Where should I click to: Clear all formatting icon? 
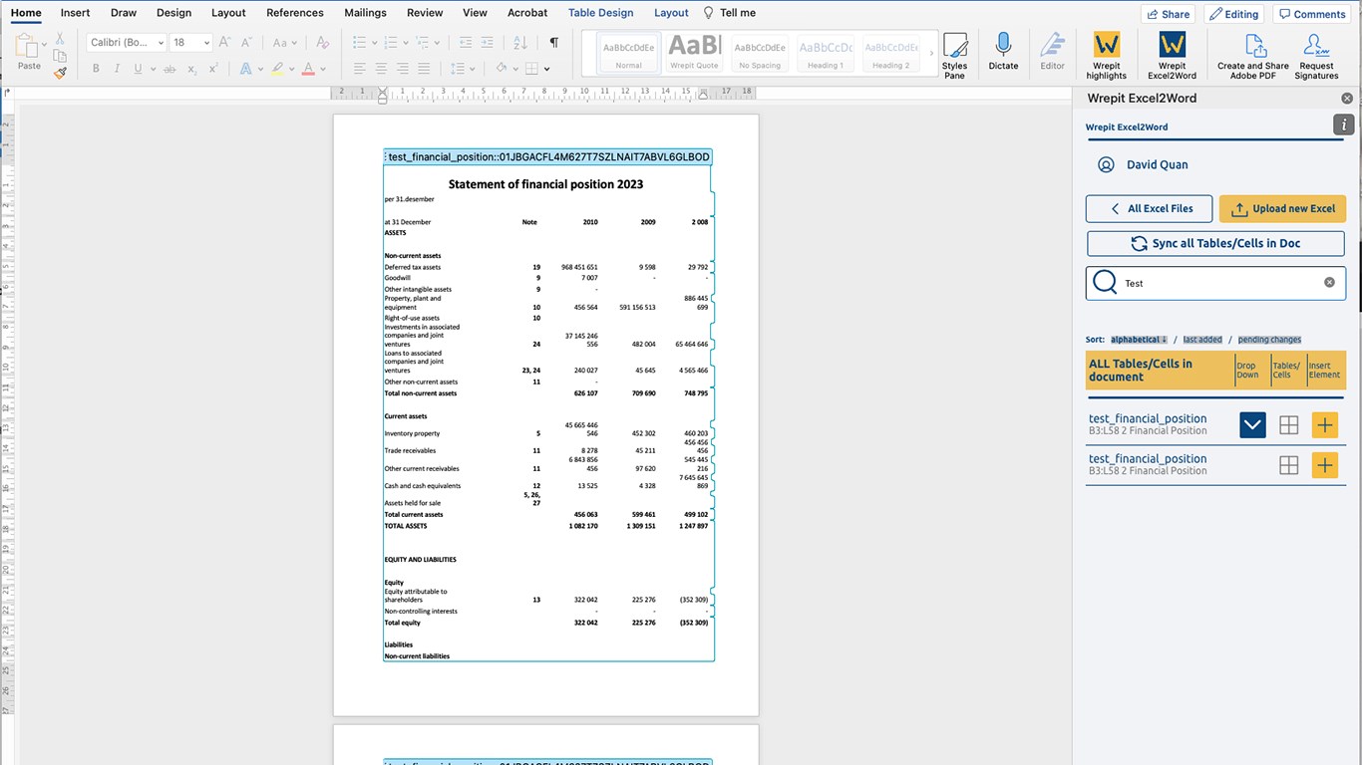[x=322, y=42]
